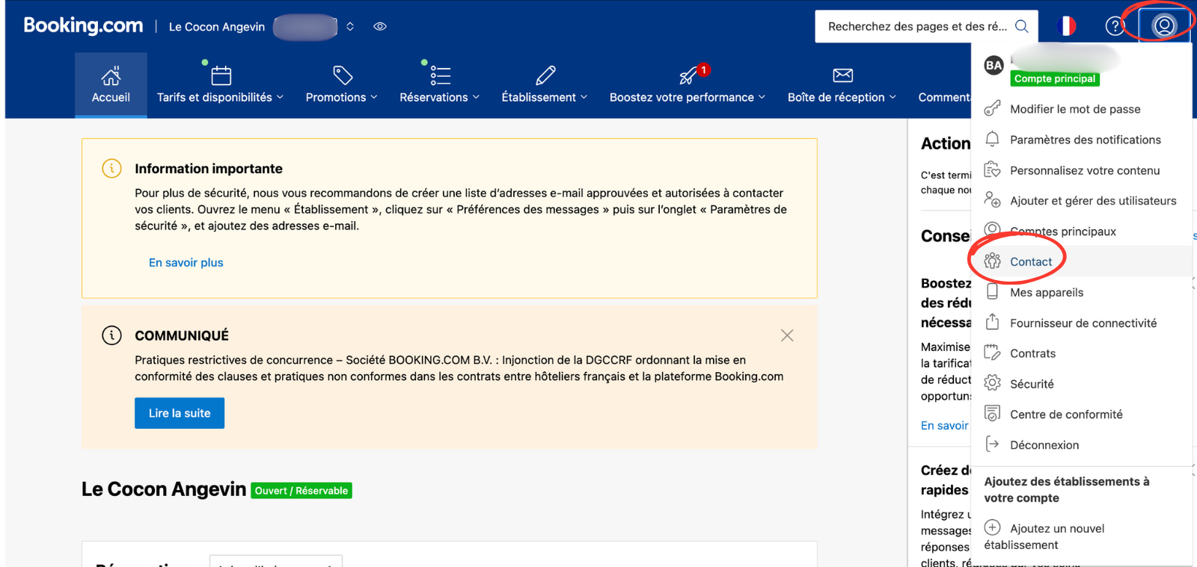This screenshot has height=567, width=1197.
Task: Click the info icon beside COMMUNIQUÉ
Action: pyautogui.click(x=111, y=335)
